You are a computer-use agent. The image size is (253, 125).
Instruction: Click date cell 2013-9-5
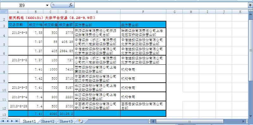[18, 88]
